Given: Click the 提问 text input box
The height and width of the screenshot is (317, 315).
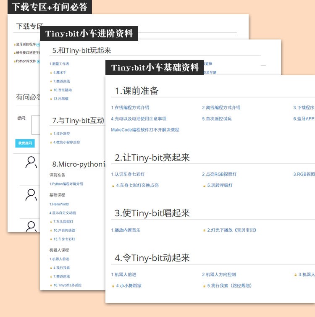Looking at the screenshot, I should coord(36,125).
